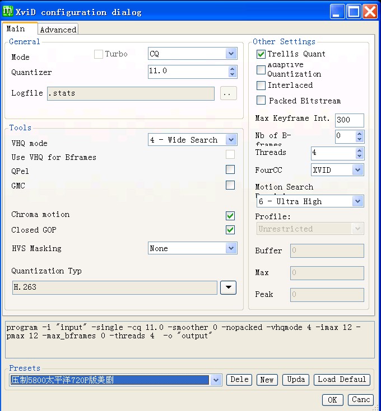Open the Presets dropdown list
381x411 pixels.
(216, 380)
